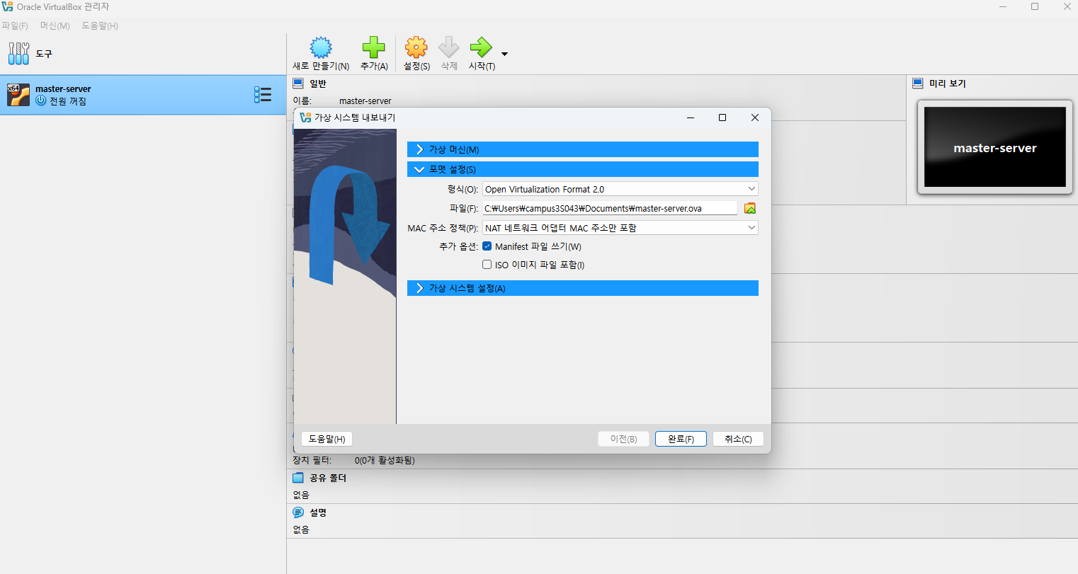Click the 완료(F) finish button
Image resolution: width=1078 pixels, height=574 pixels.
pyautogui.click(x=681, y=439)
